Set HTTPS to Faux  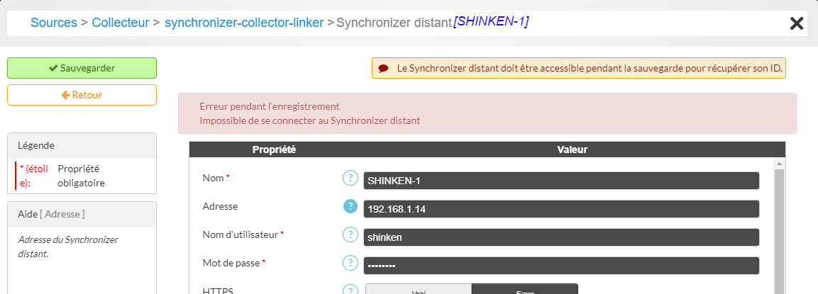[x=524, y=290]
